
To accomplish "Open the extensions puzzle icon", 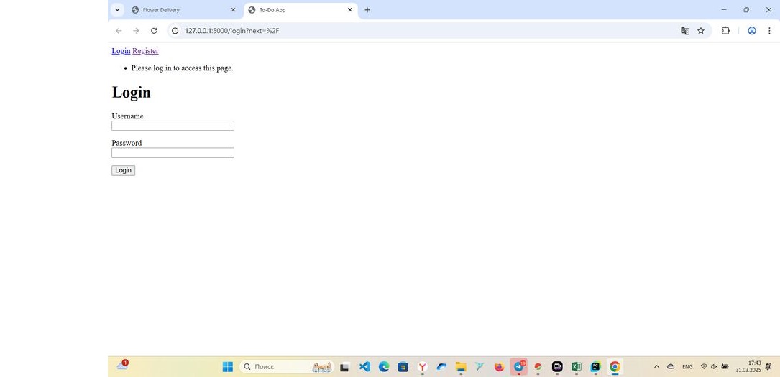I will coord(725,31).
